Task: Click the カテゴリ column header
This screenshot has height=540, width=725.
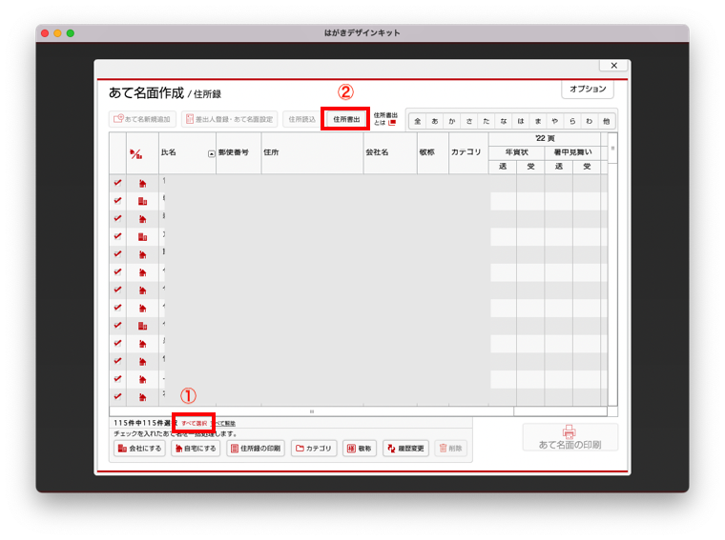Action: point(466,152)
